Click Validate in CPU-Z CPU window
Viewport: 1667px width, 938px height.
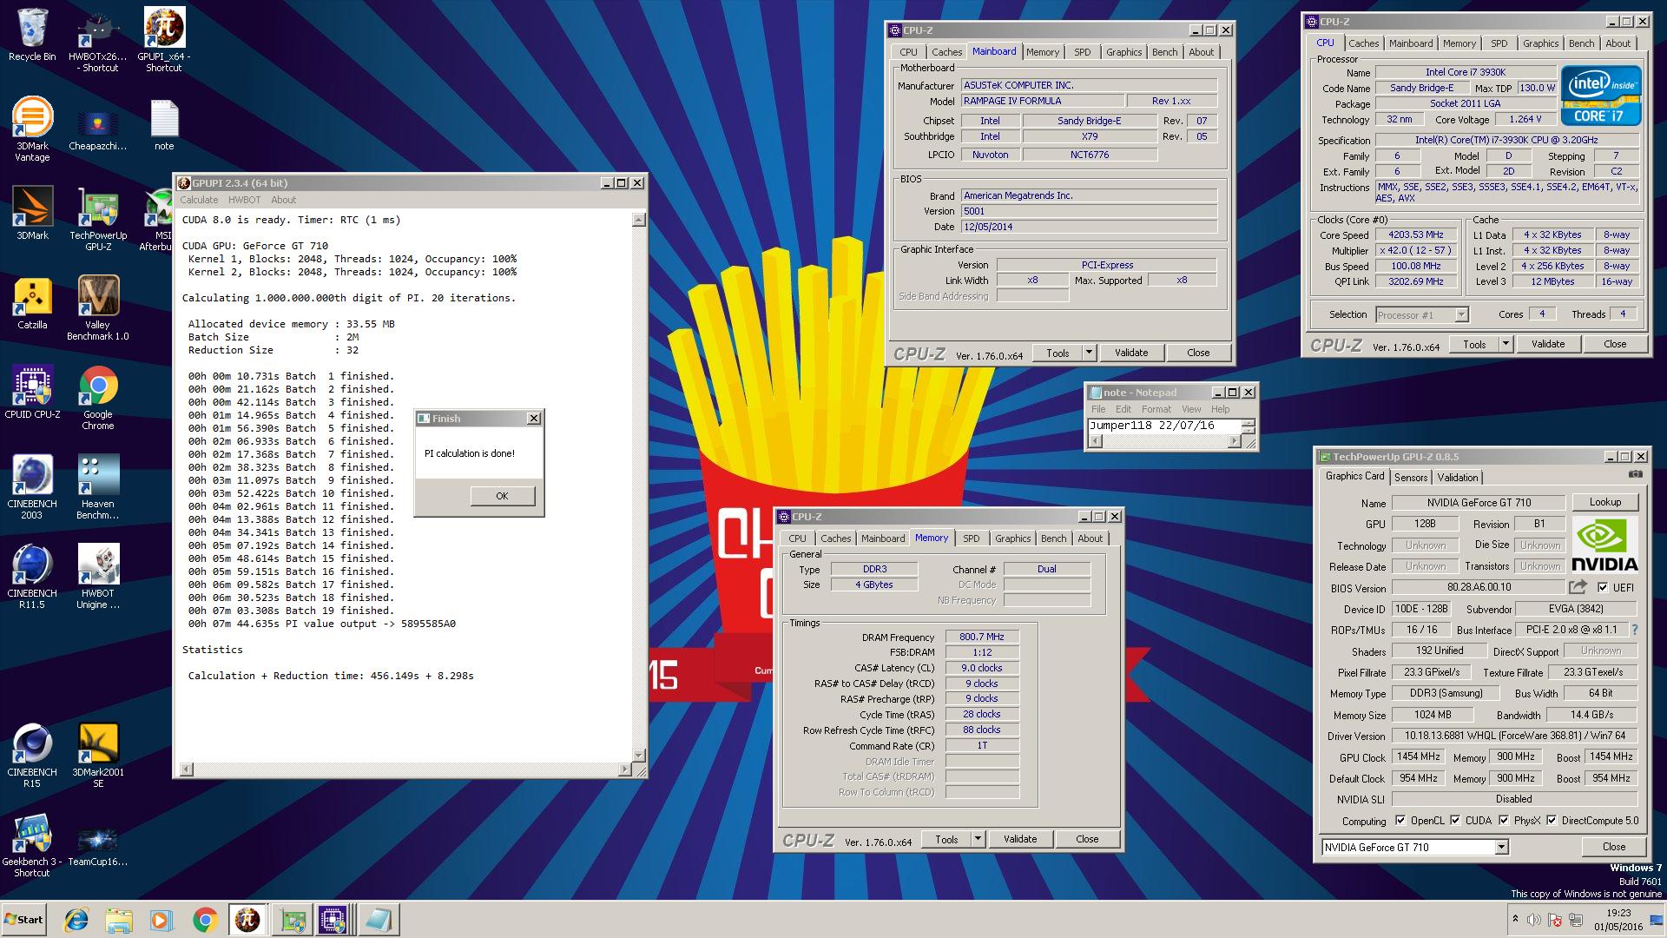point(1547,344)
